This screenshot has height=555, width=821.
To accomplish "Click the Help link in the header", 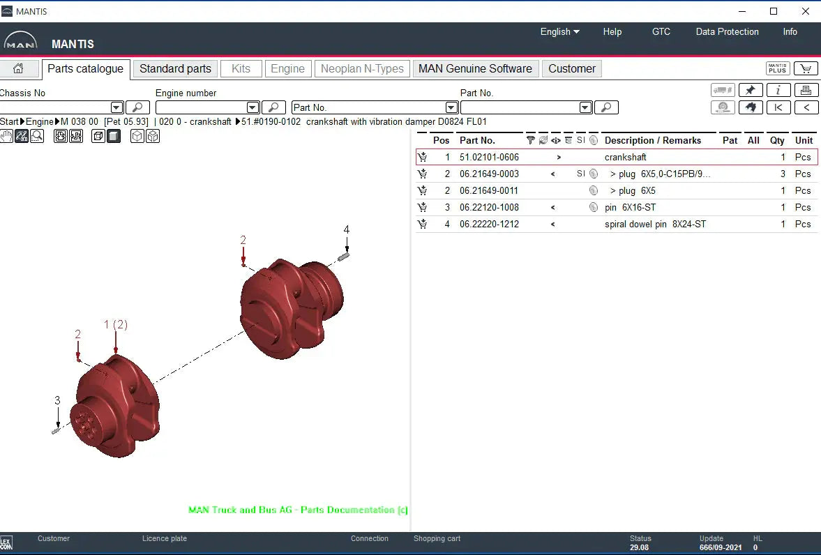I will pos(612,31).
